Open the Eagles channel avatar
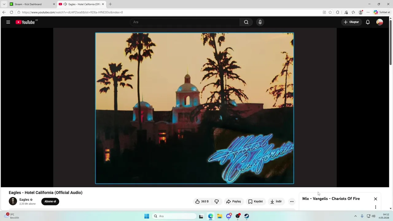The height and width of the screenshot is (221, 393). (13, 201)
